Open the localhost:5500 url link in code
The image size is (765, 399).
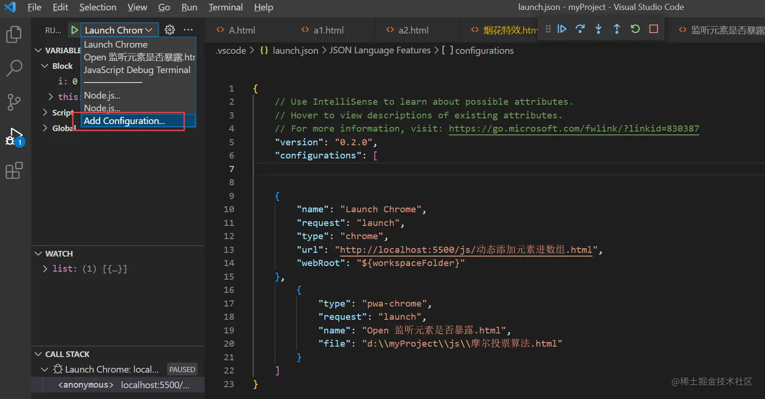(x=466, y=249)
